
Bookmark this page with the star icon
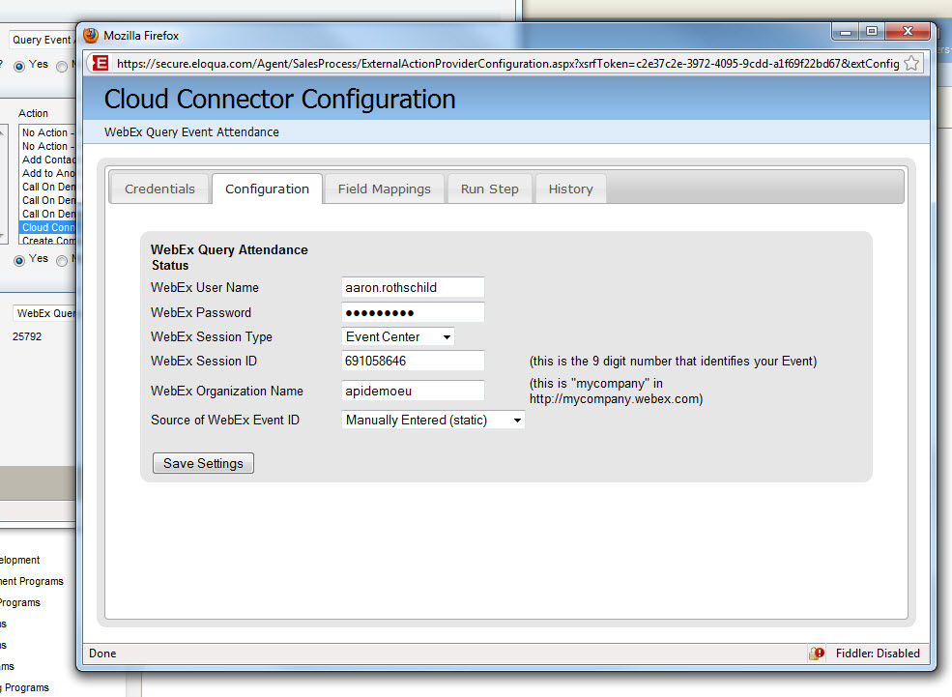coord(910,63)
